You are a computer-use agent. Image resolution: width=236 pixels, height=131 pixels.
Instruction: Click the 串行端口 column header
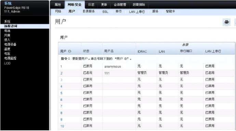[x=186, y=51]
